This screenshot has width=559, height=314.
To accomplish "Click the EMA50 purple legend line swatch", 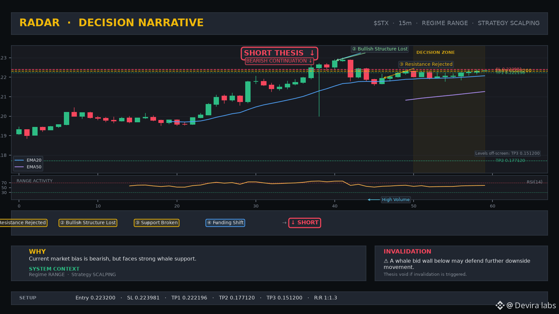I will point(19,167).
